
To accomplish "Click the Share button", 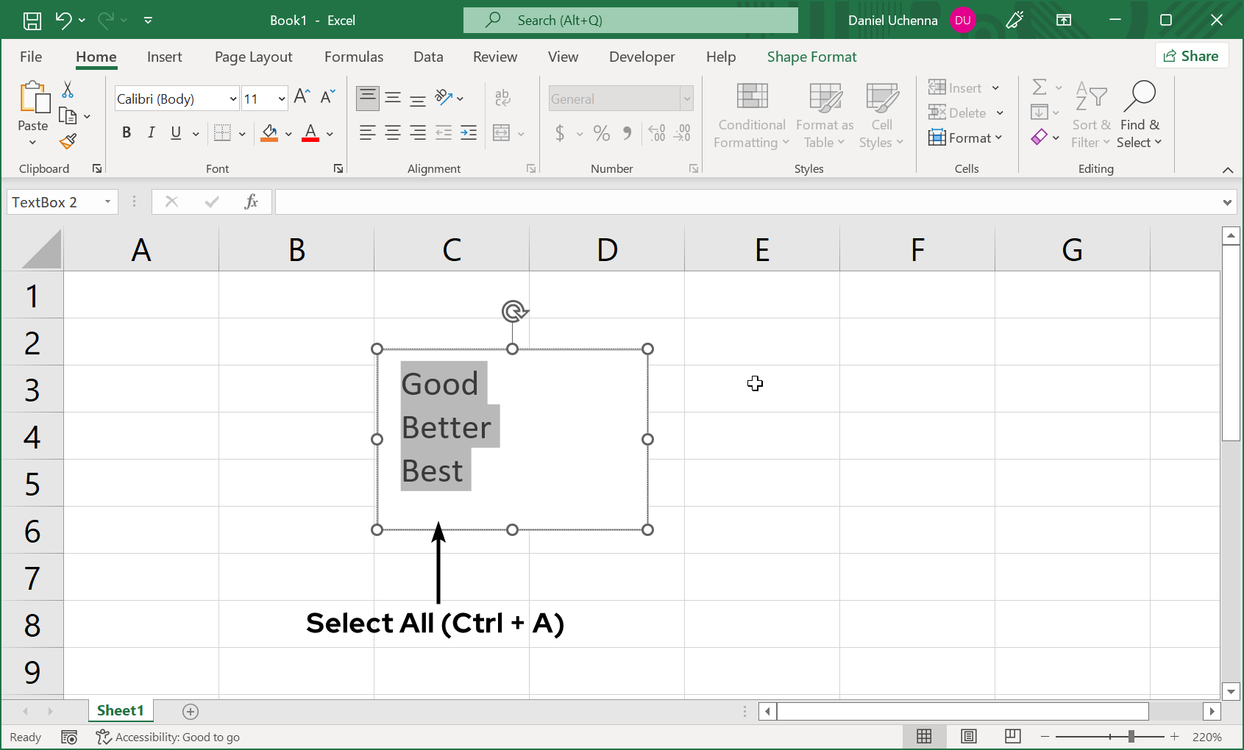I will point(1191,56).
